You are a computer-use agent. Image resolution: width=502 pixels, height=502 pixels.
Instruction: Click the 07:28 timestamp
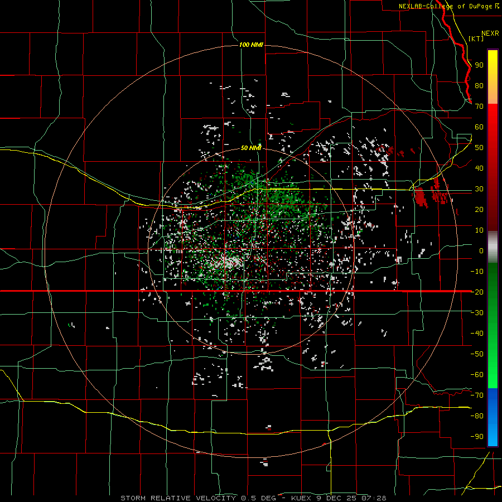click(x=374, y=498)
